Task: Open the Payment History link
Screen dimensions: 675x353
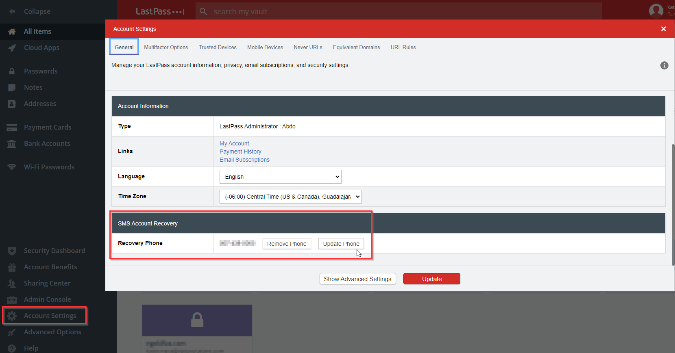Action: tap(240, 152)
